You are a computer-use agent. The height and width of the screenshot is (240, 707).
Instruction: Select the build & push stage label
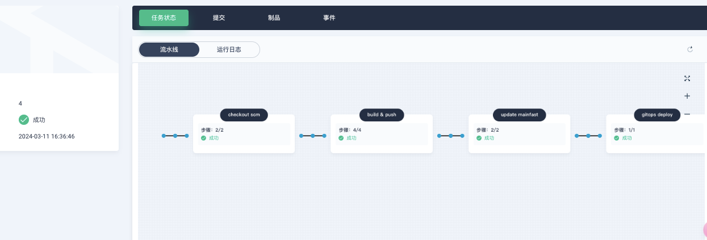pos(382,115)
